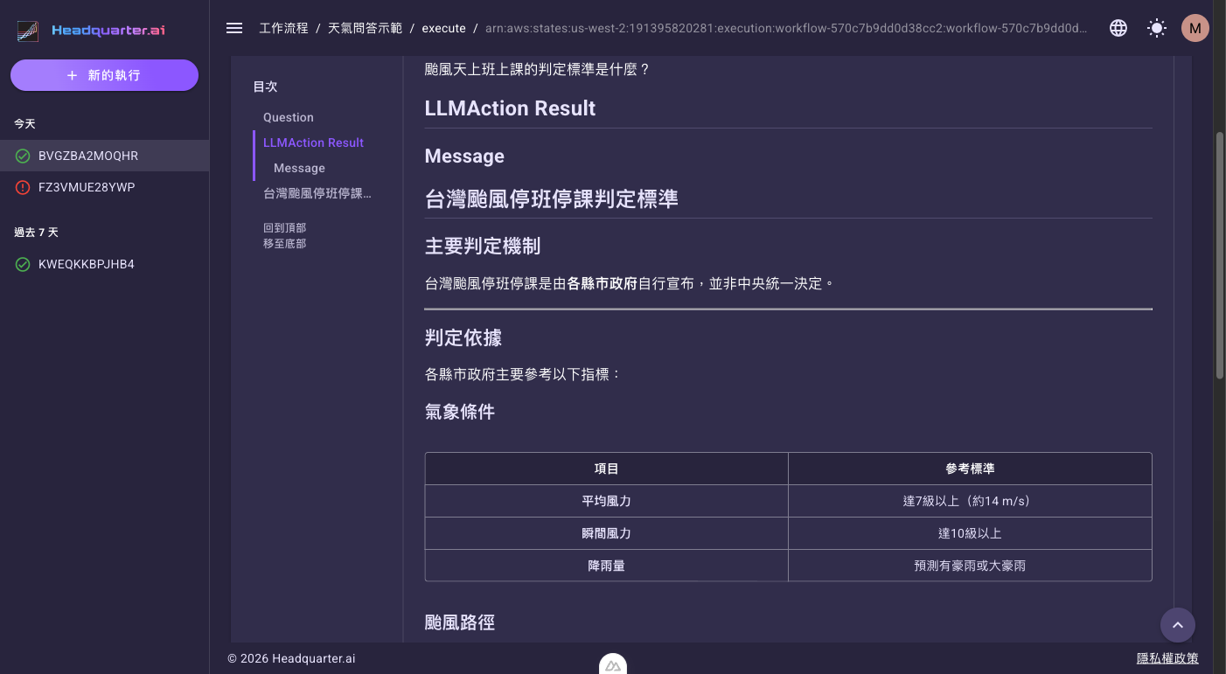Click green check icon of BVGZBA2MOQHR

23,156
